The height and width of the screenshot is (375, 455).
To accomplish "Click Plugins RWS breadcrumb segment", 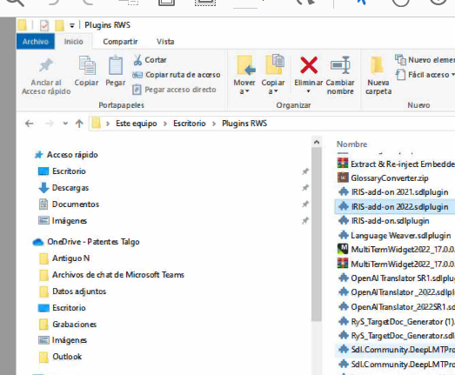I will point(244,124).
